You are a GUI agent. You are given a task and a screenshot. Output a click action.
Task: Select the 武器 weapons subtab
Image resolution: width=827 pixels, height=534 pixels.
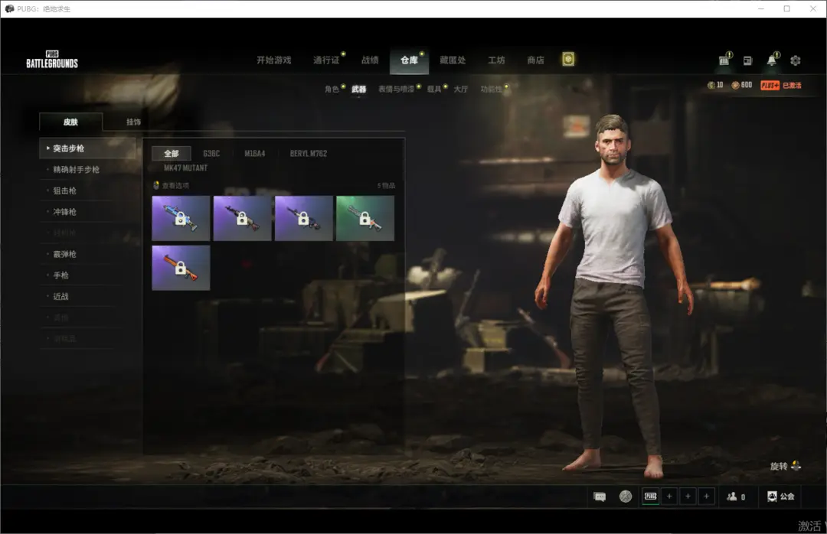pos(359,89)
